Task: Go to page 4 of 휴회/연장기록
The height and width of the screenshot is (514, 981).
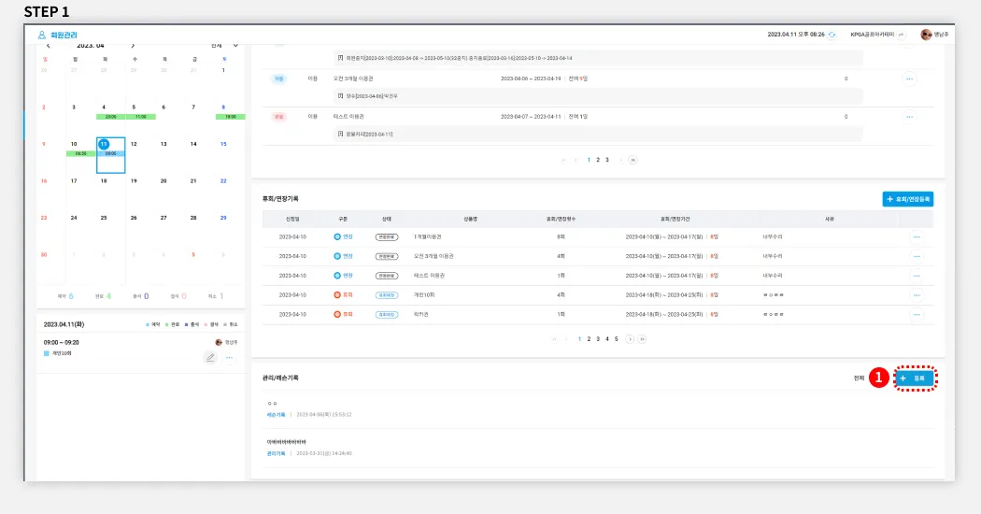Action: tap(607, 339)
